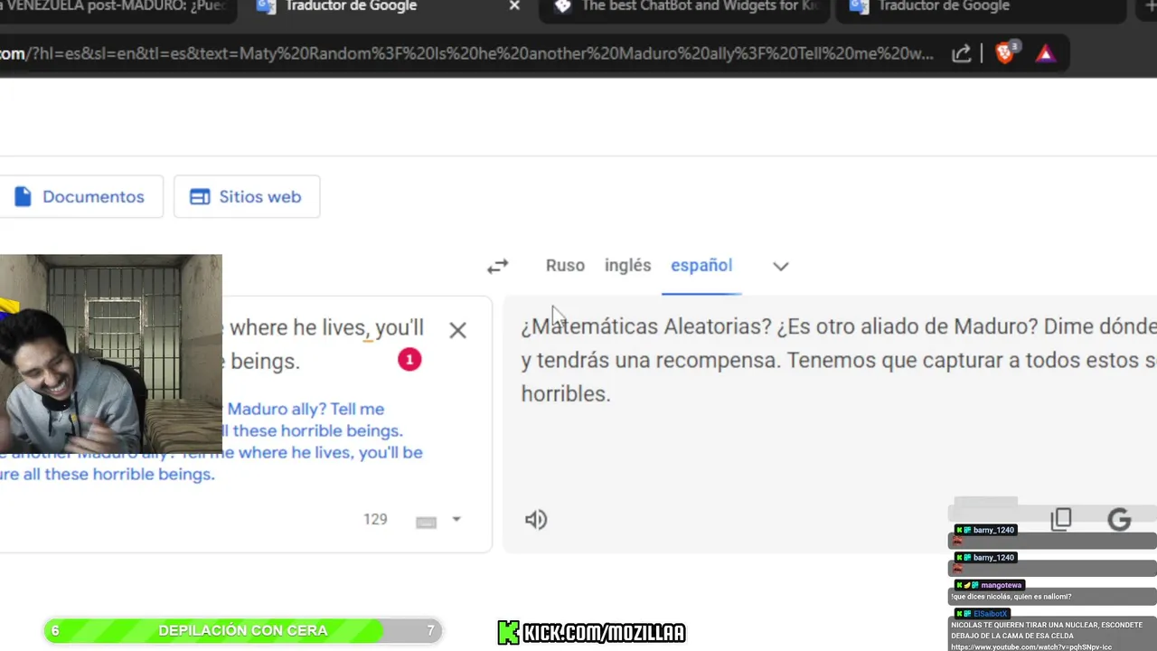This screenshot has height=651, width=1157.
Task: Click the ElSaibotX chat username
Action: point(991,614)
